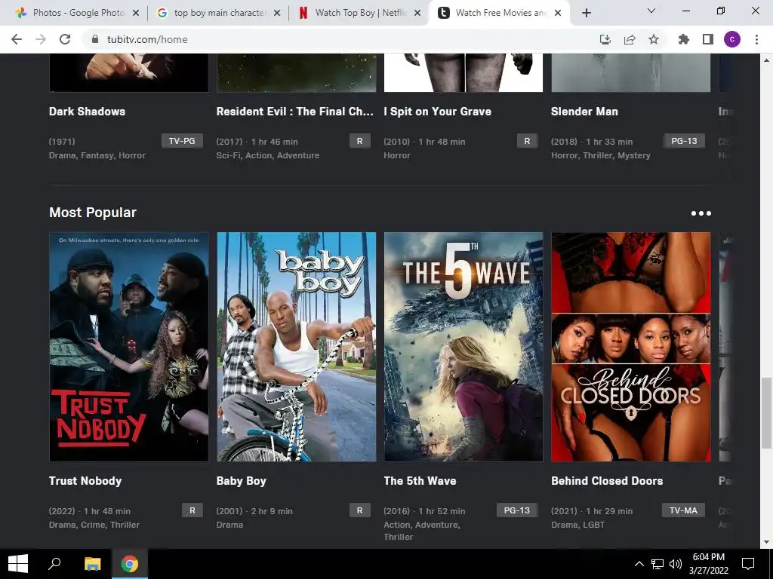The width and height of the screenshot is (773, 579).
Task: Click '(2001) · 2 hr 9 min' text
Action: pos(254,511)
